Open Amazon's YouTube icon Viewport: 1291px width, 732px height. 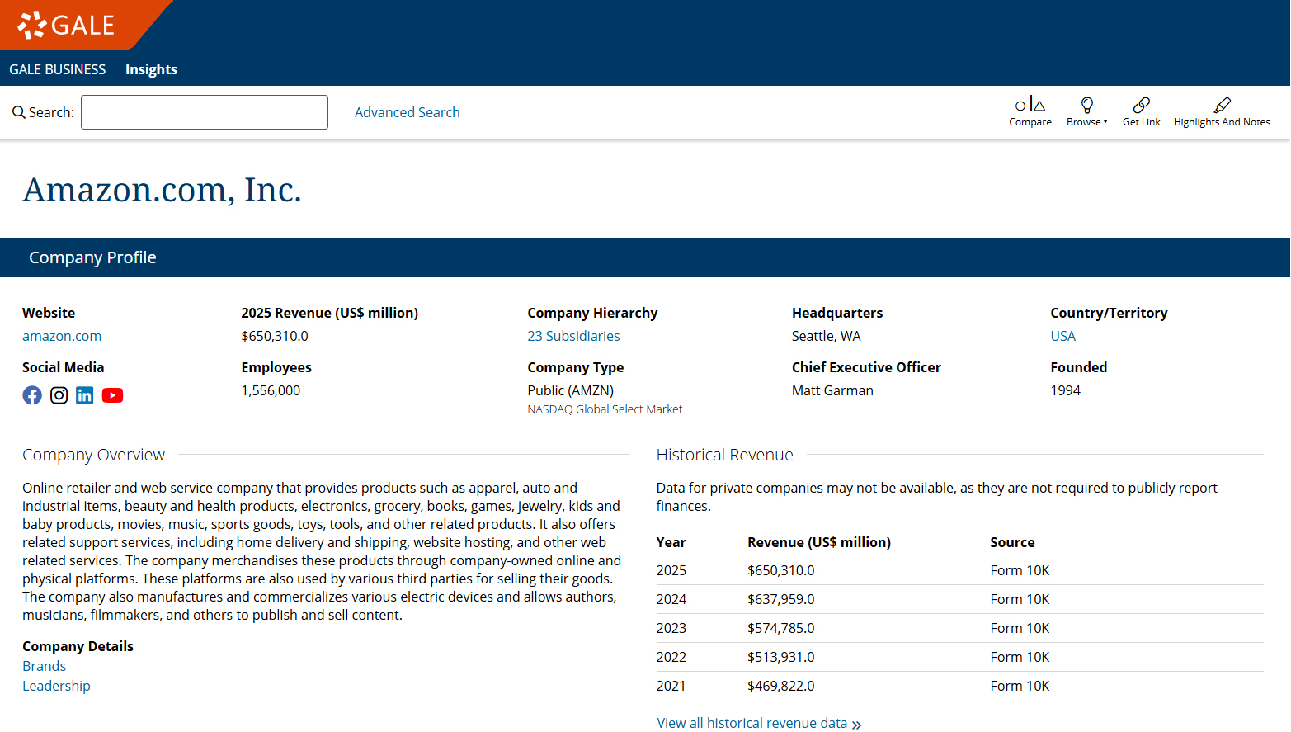112,395
